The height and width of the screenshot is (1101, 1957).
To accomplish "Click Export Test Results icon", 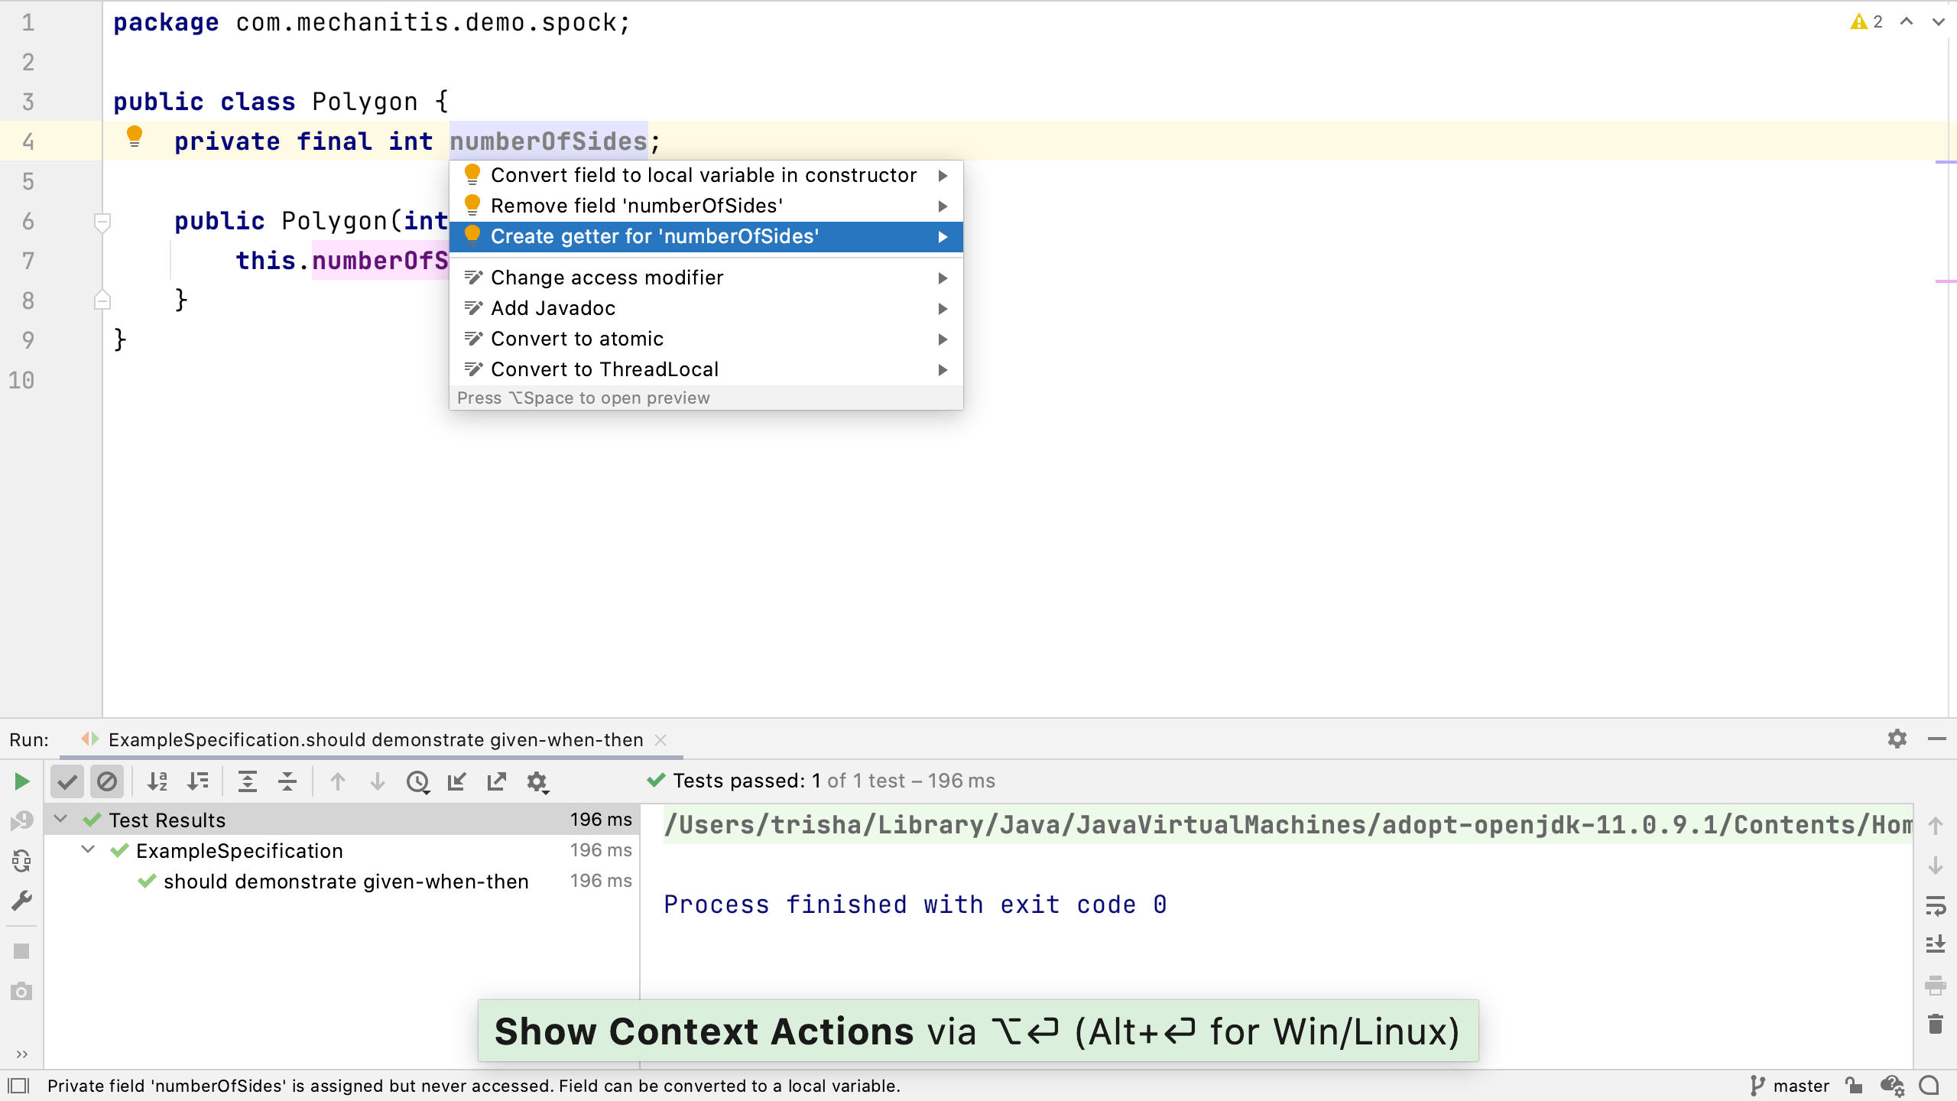I will pos(496,781).
